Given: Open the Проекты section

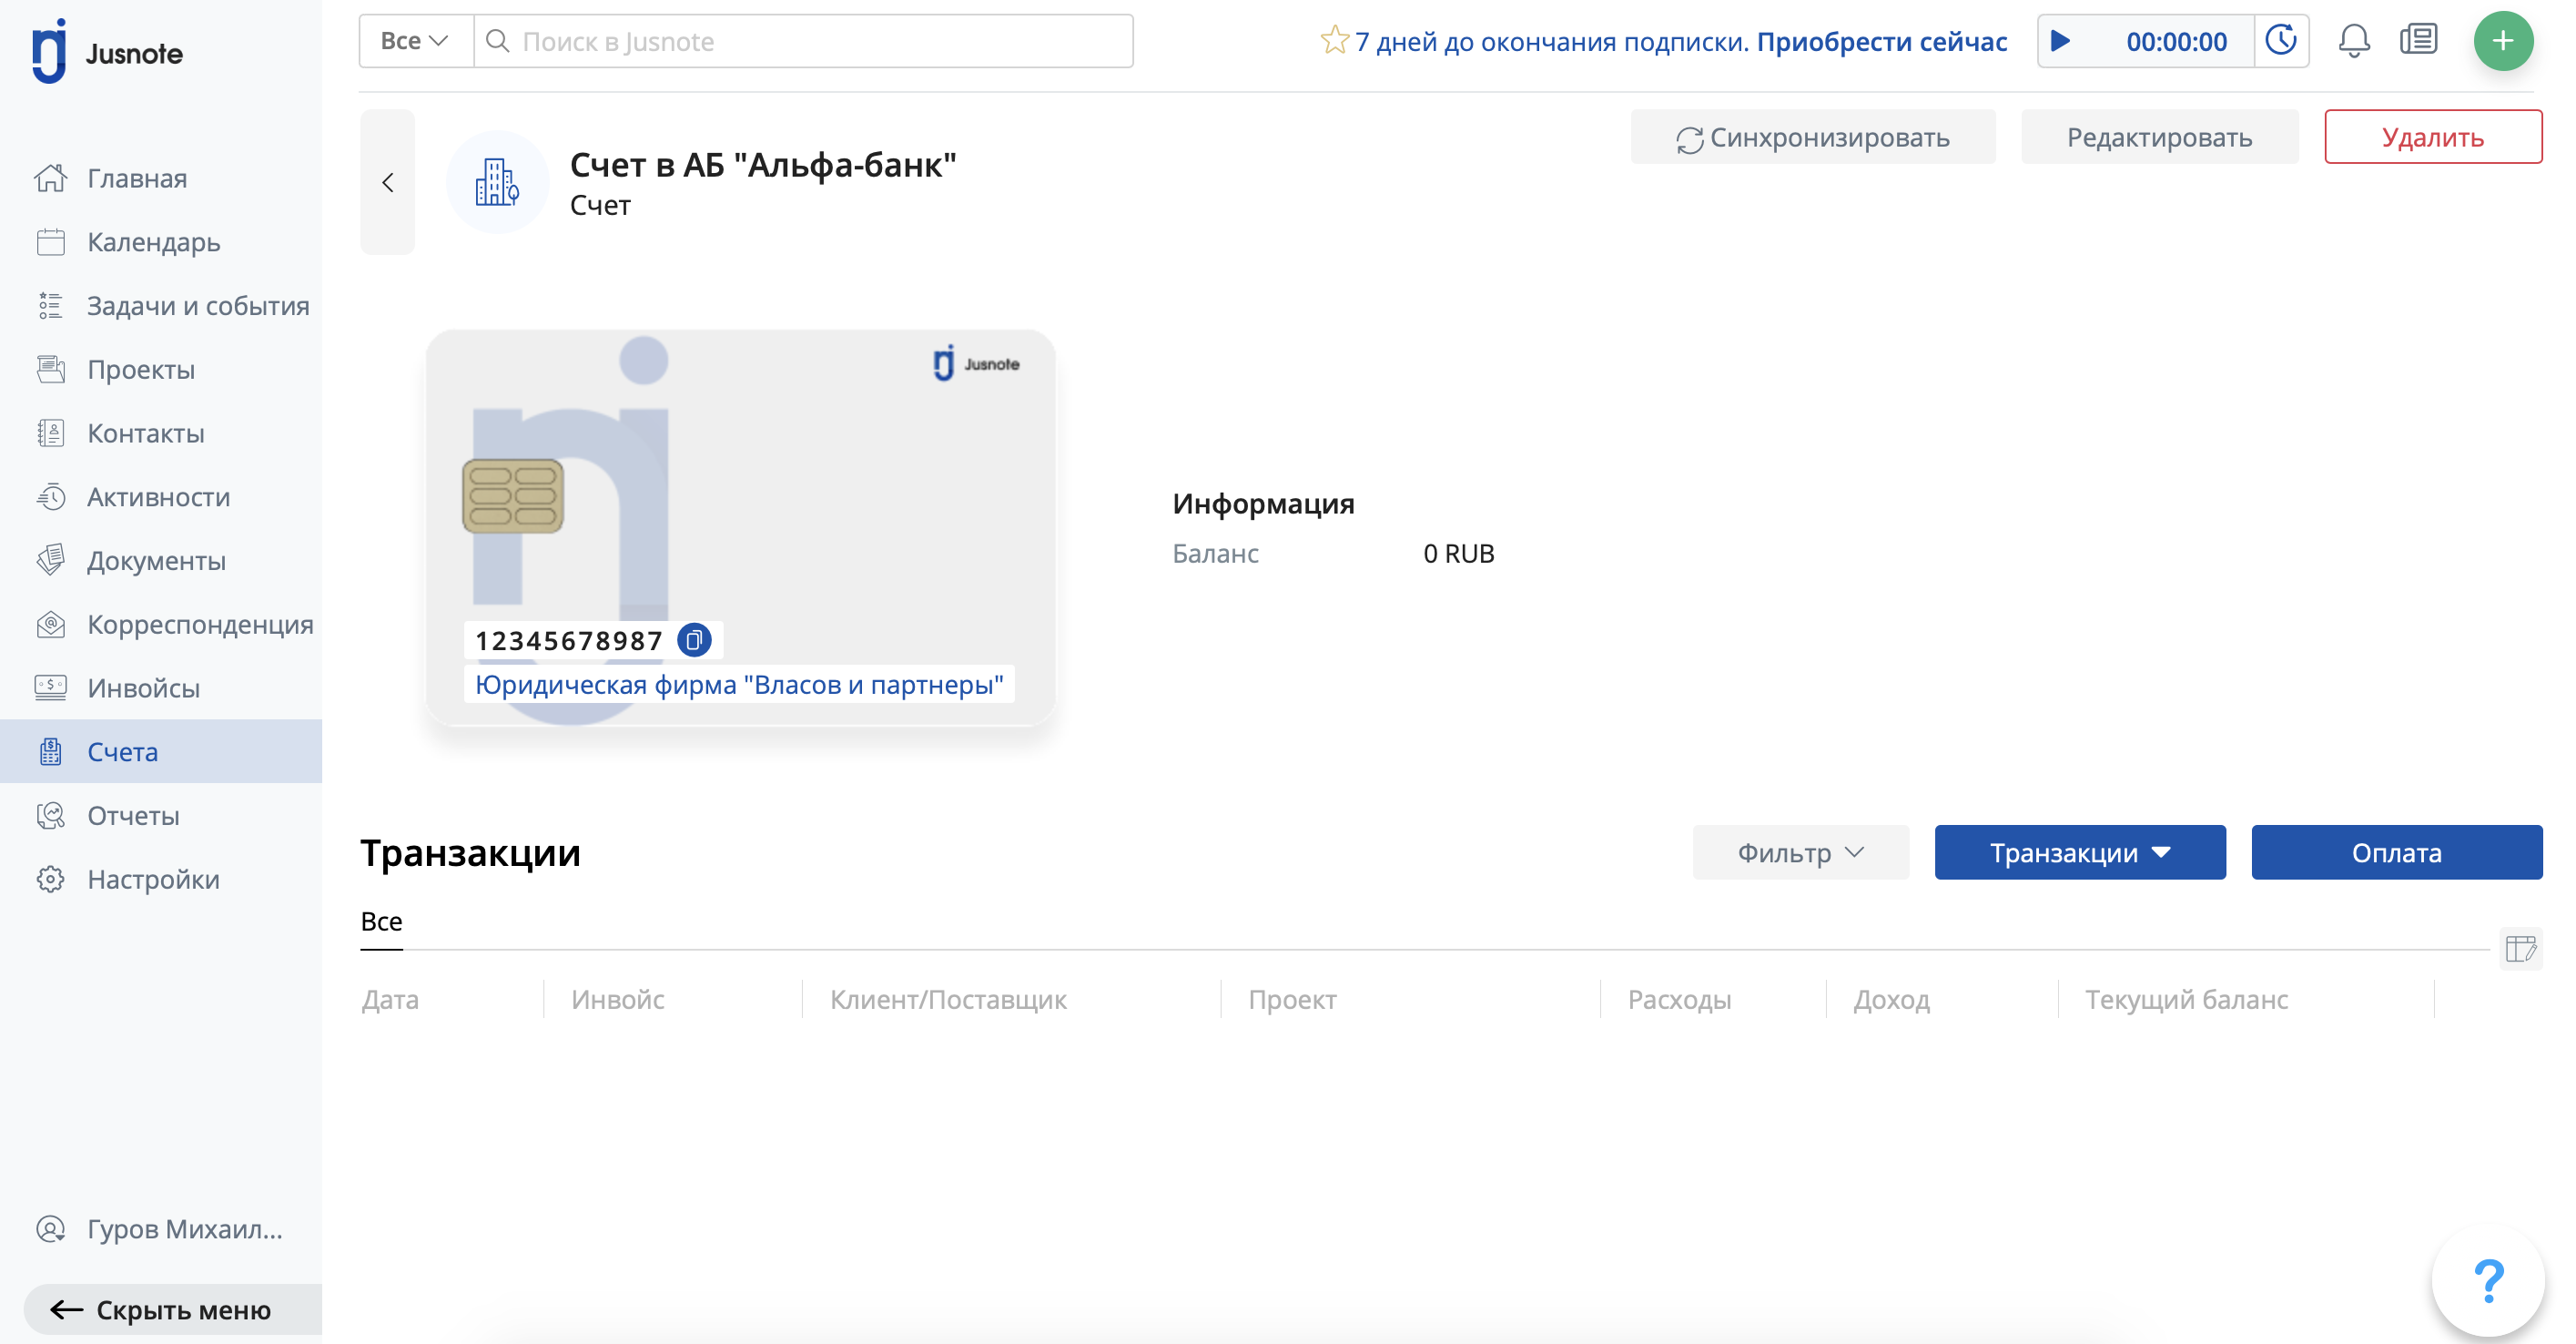Looking at the screenshot, I should pos(141,369).
